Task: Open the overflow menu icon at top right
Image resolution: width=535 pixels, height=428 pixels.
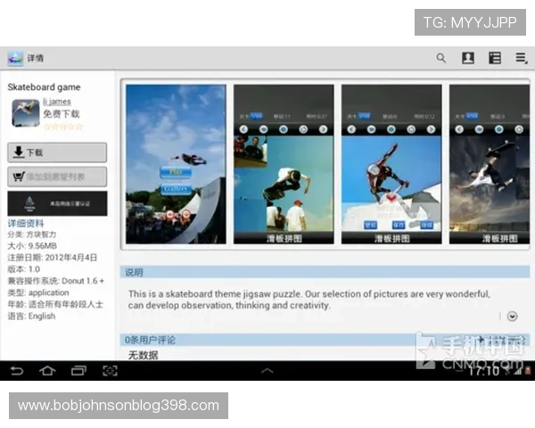Action: tap(521, 58)
